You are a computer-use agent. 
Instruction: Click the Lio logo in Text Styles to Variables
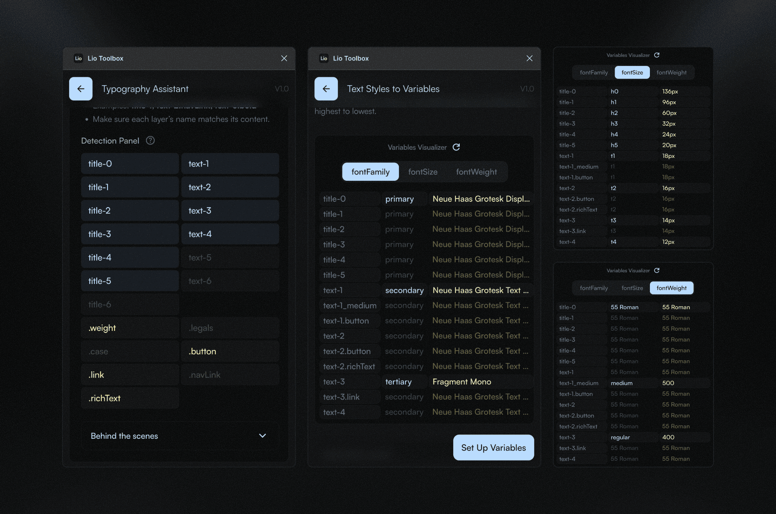tap(324, 58)
